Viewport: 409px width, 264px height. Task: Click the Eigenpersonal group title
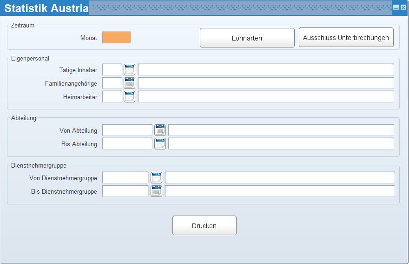click(30, 58)
